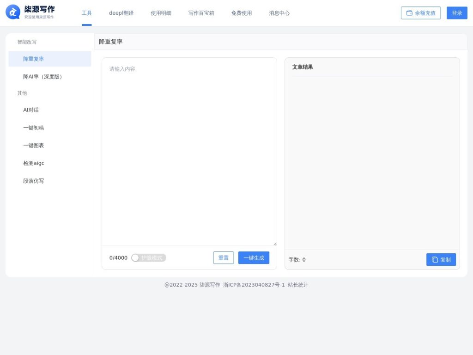Click the 登录 button
This screenshot has height=355, width=473.
click(457, 13)
